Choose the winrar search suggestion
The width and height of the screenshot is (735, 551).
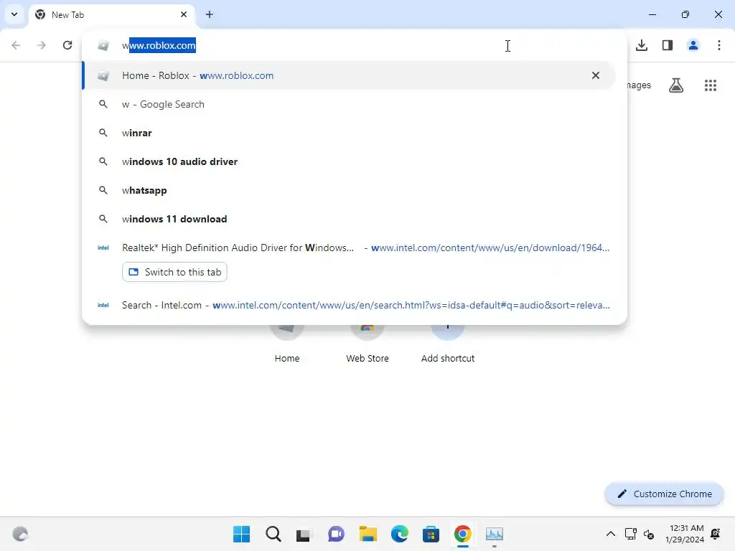tap(349, 133)
